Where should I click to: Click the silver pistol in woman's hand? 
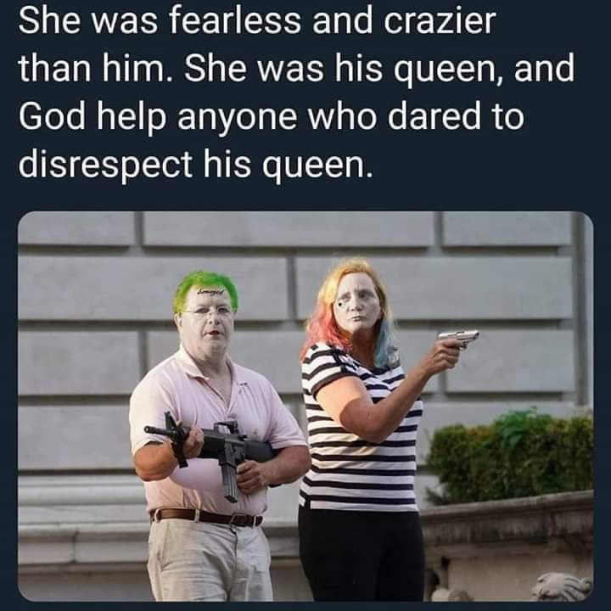459,339
